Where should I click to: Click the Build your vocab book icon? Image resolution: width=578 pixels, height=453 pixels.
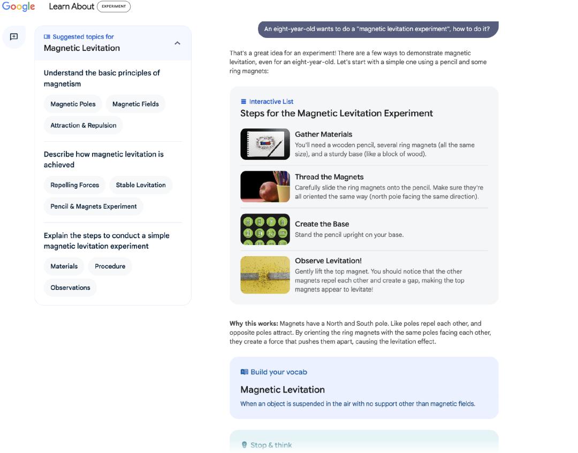[x=244, y=372]
